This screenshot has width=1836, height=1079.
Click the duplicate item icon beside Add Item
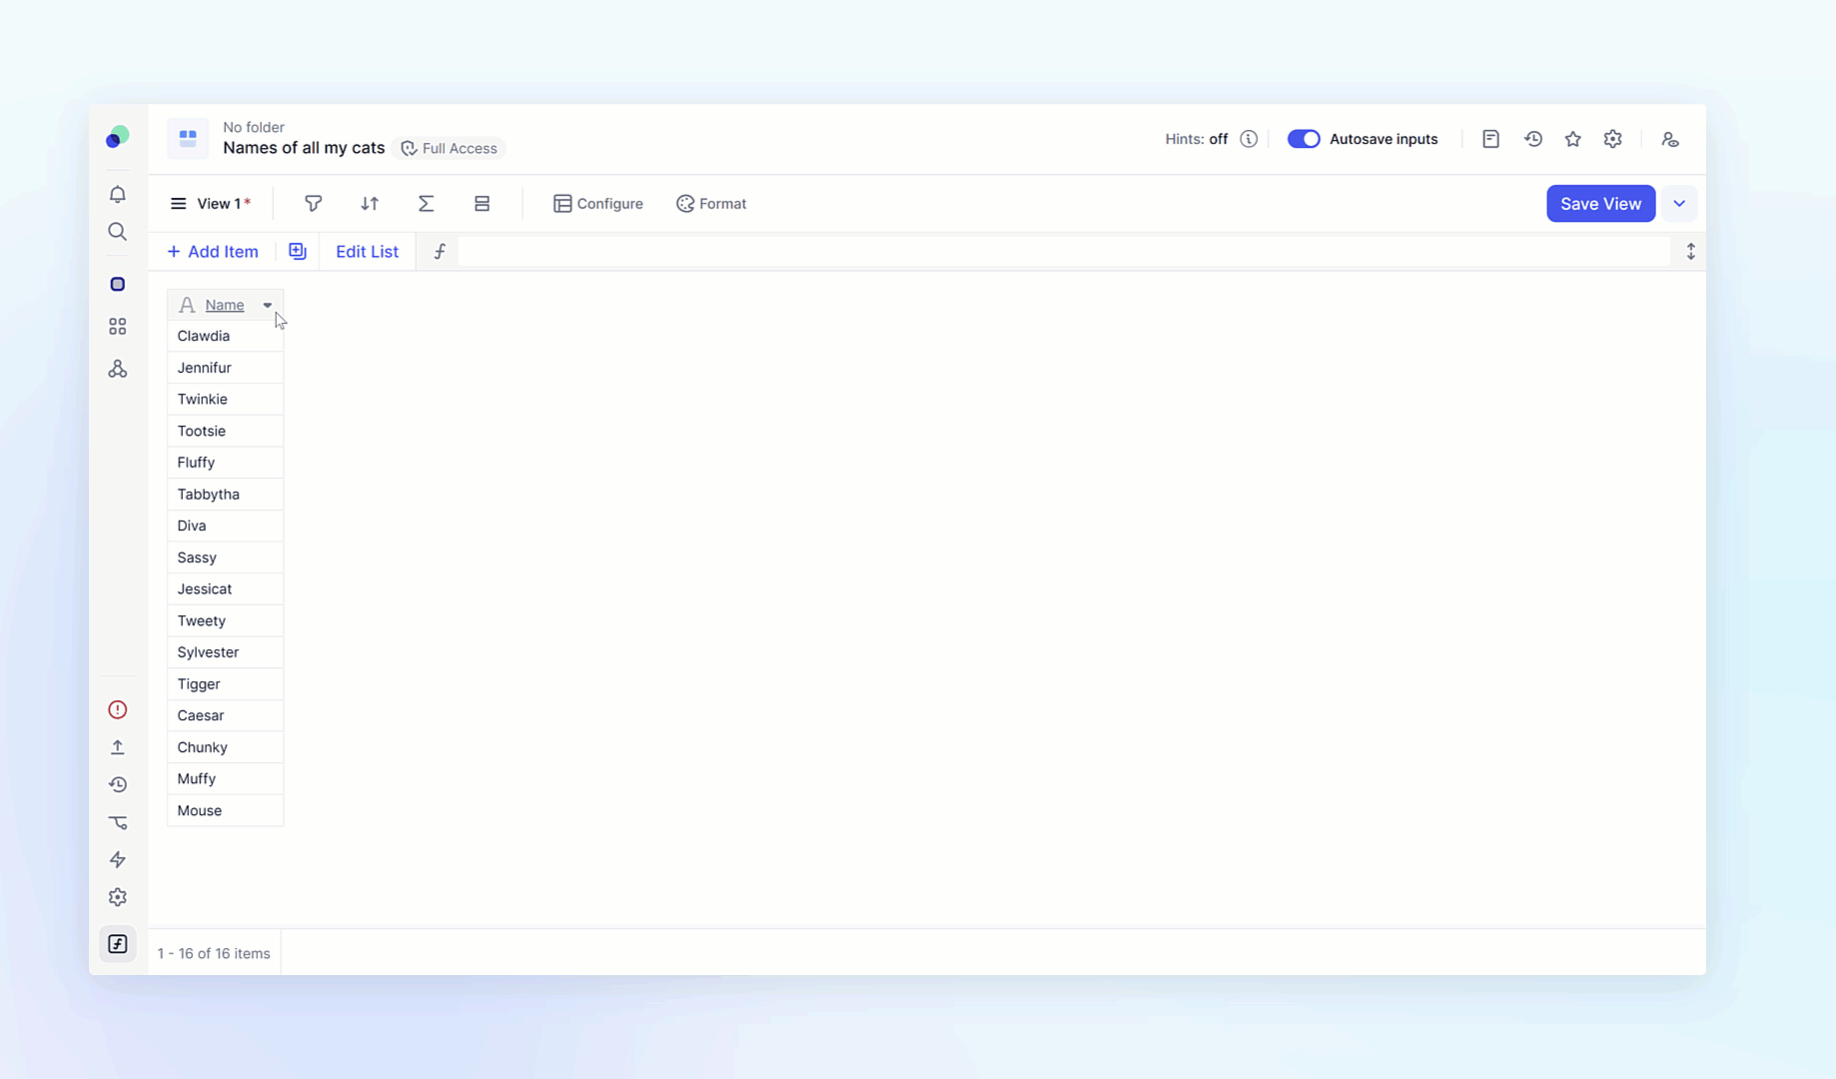click(297, 252)
